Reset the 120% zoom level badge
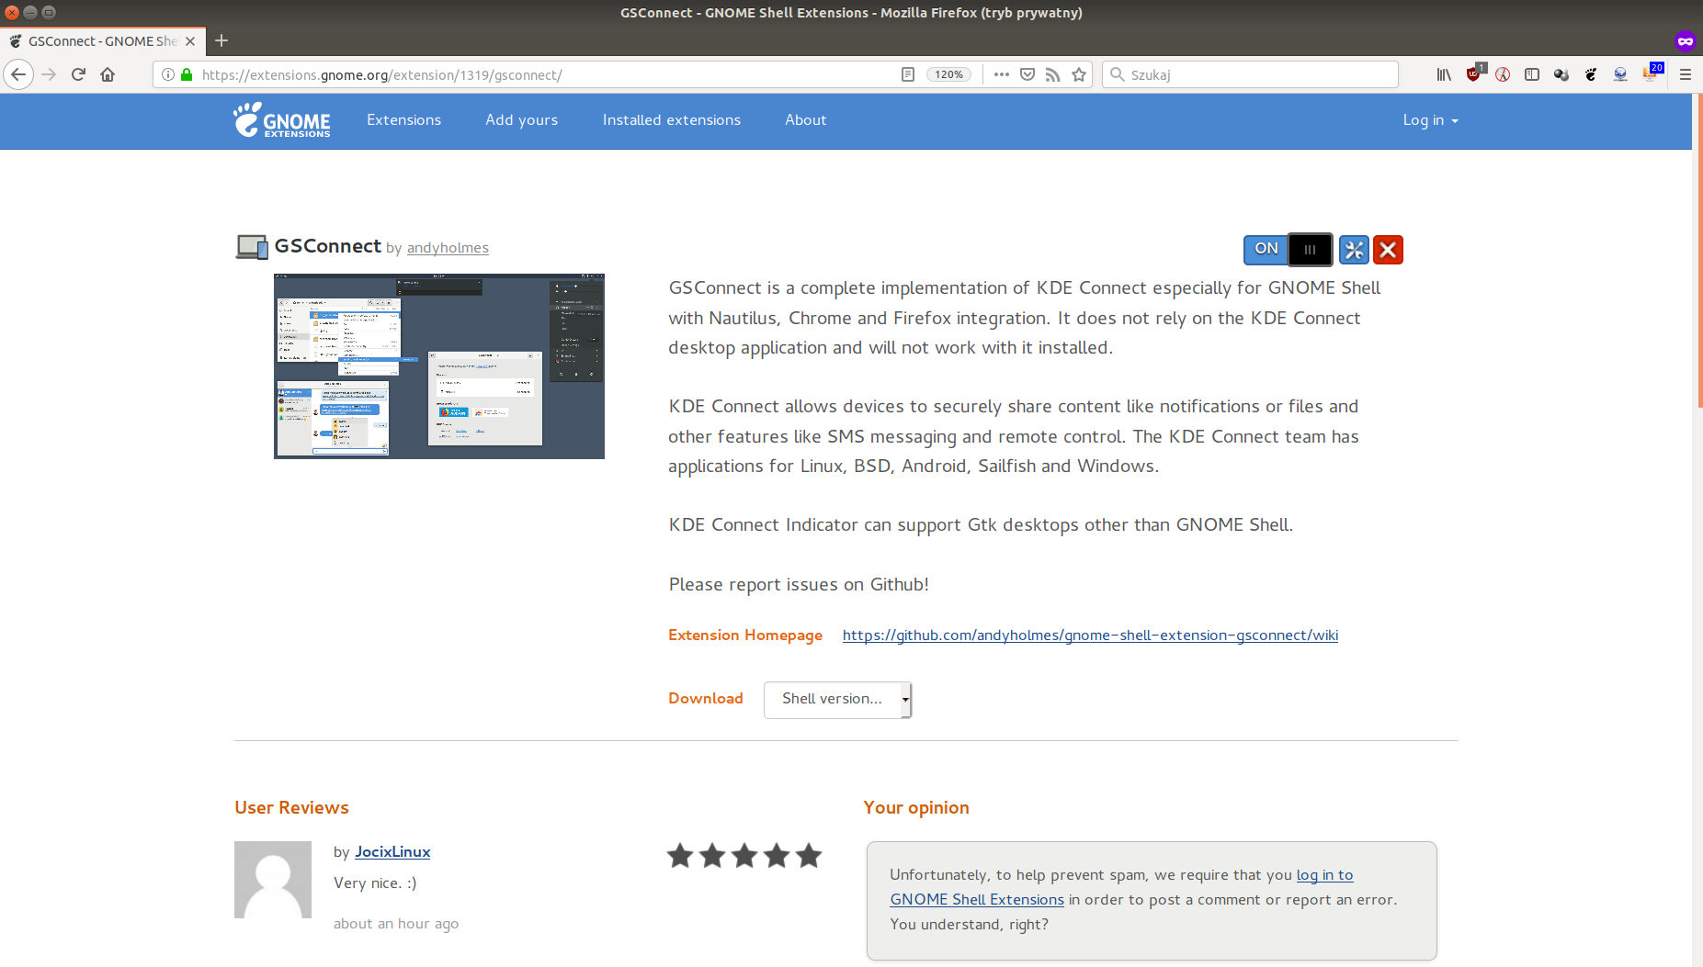This screenshot has height=967, width=1703. click(x=949, y=74)
